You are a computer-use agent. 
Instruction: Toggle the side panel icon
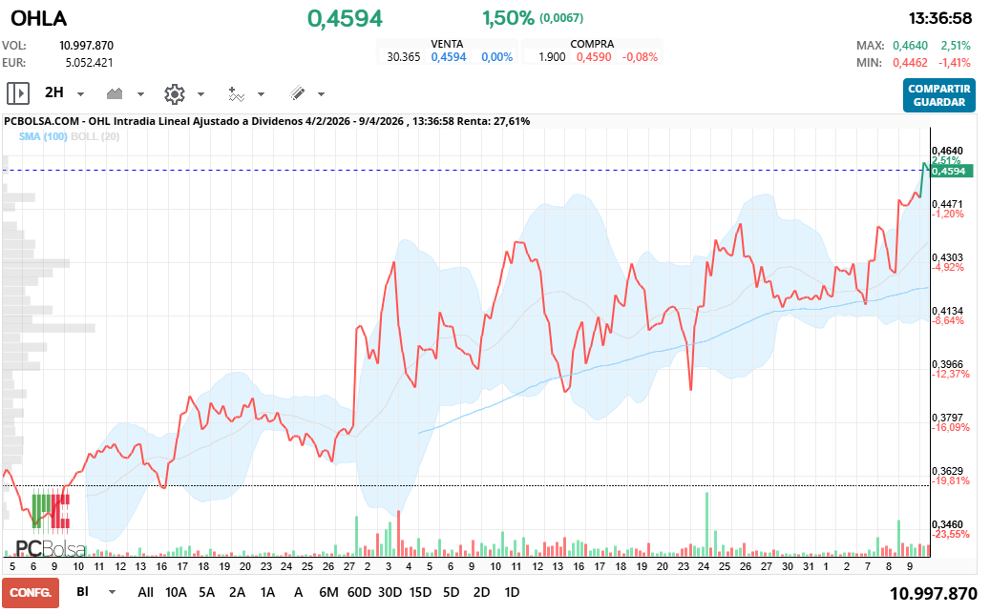point(18,93)
